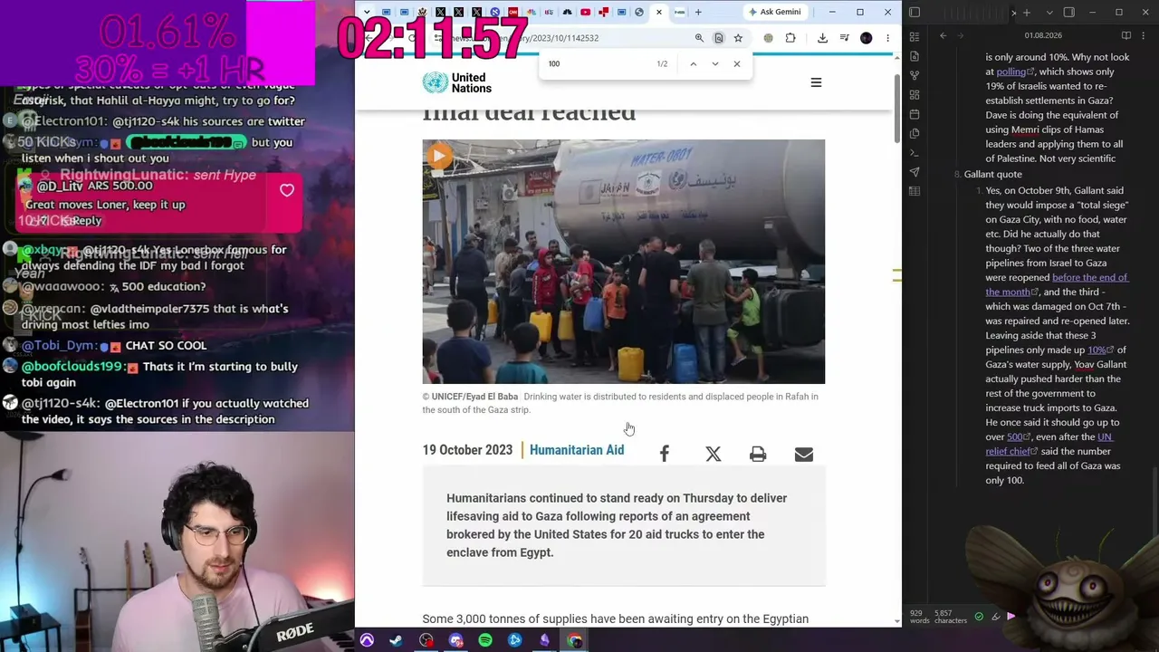The image size is (1159, 652).
Task: Open the note's more options menu
Action: pyautogui.click(x=1143, y=35)
